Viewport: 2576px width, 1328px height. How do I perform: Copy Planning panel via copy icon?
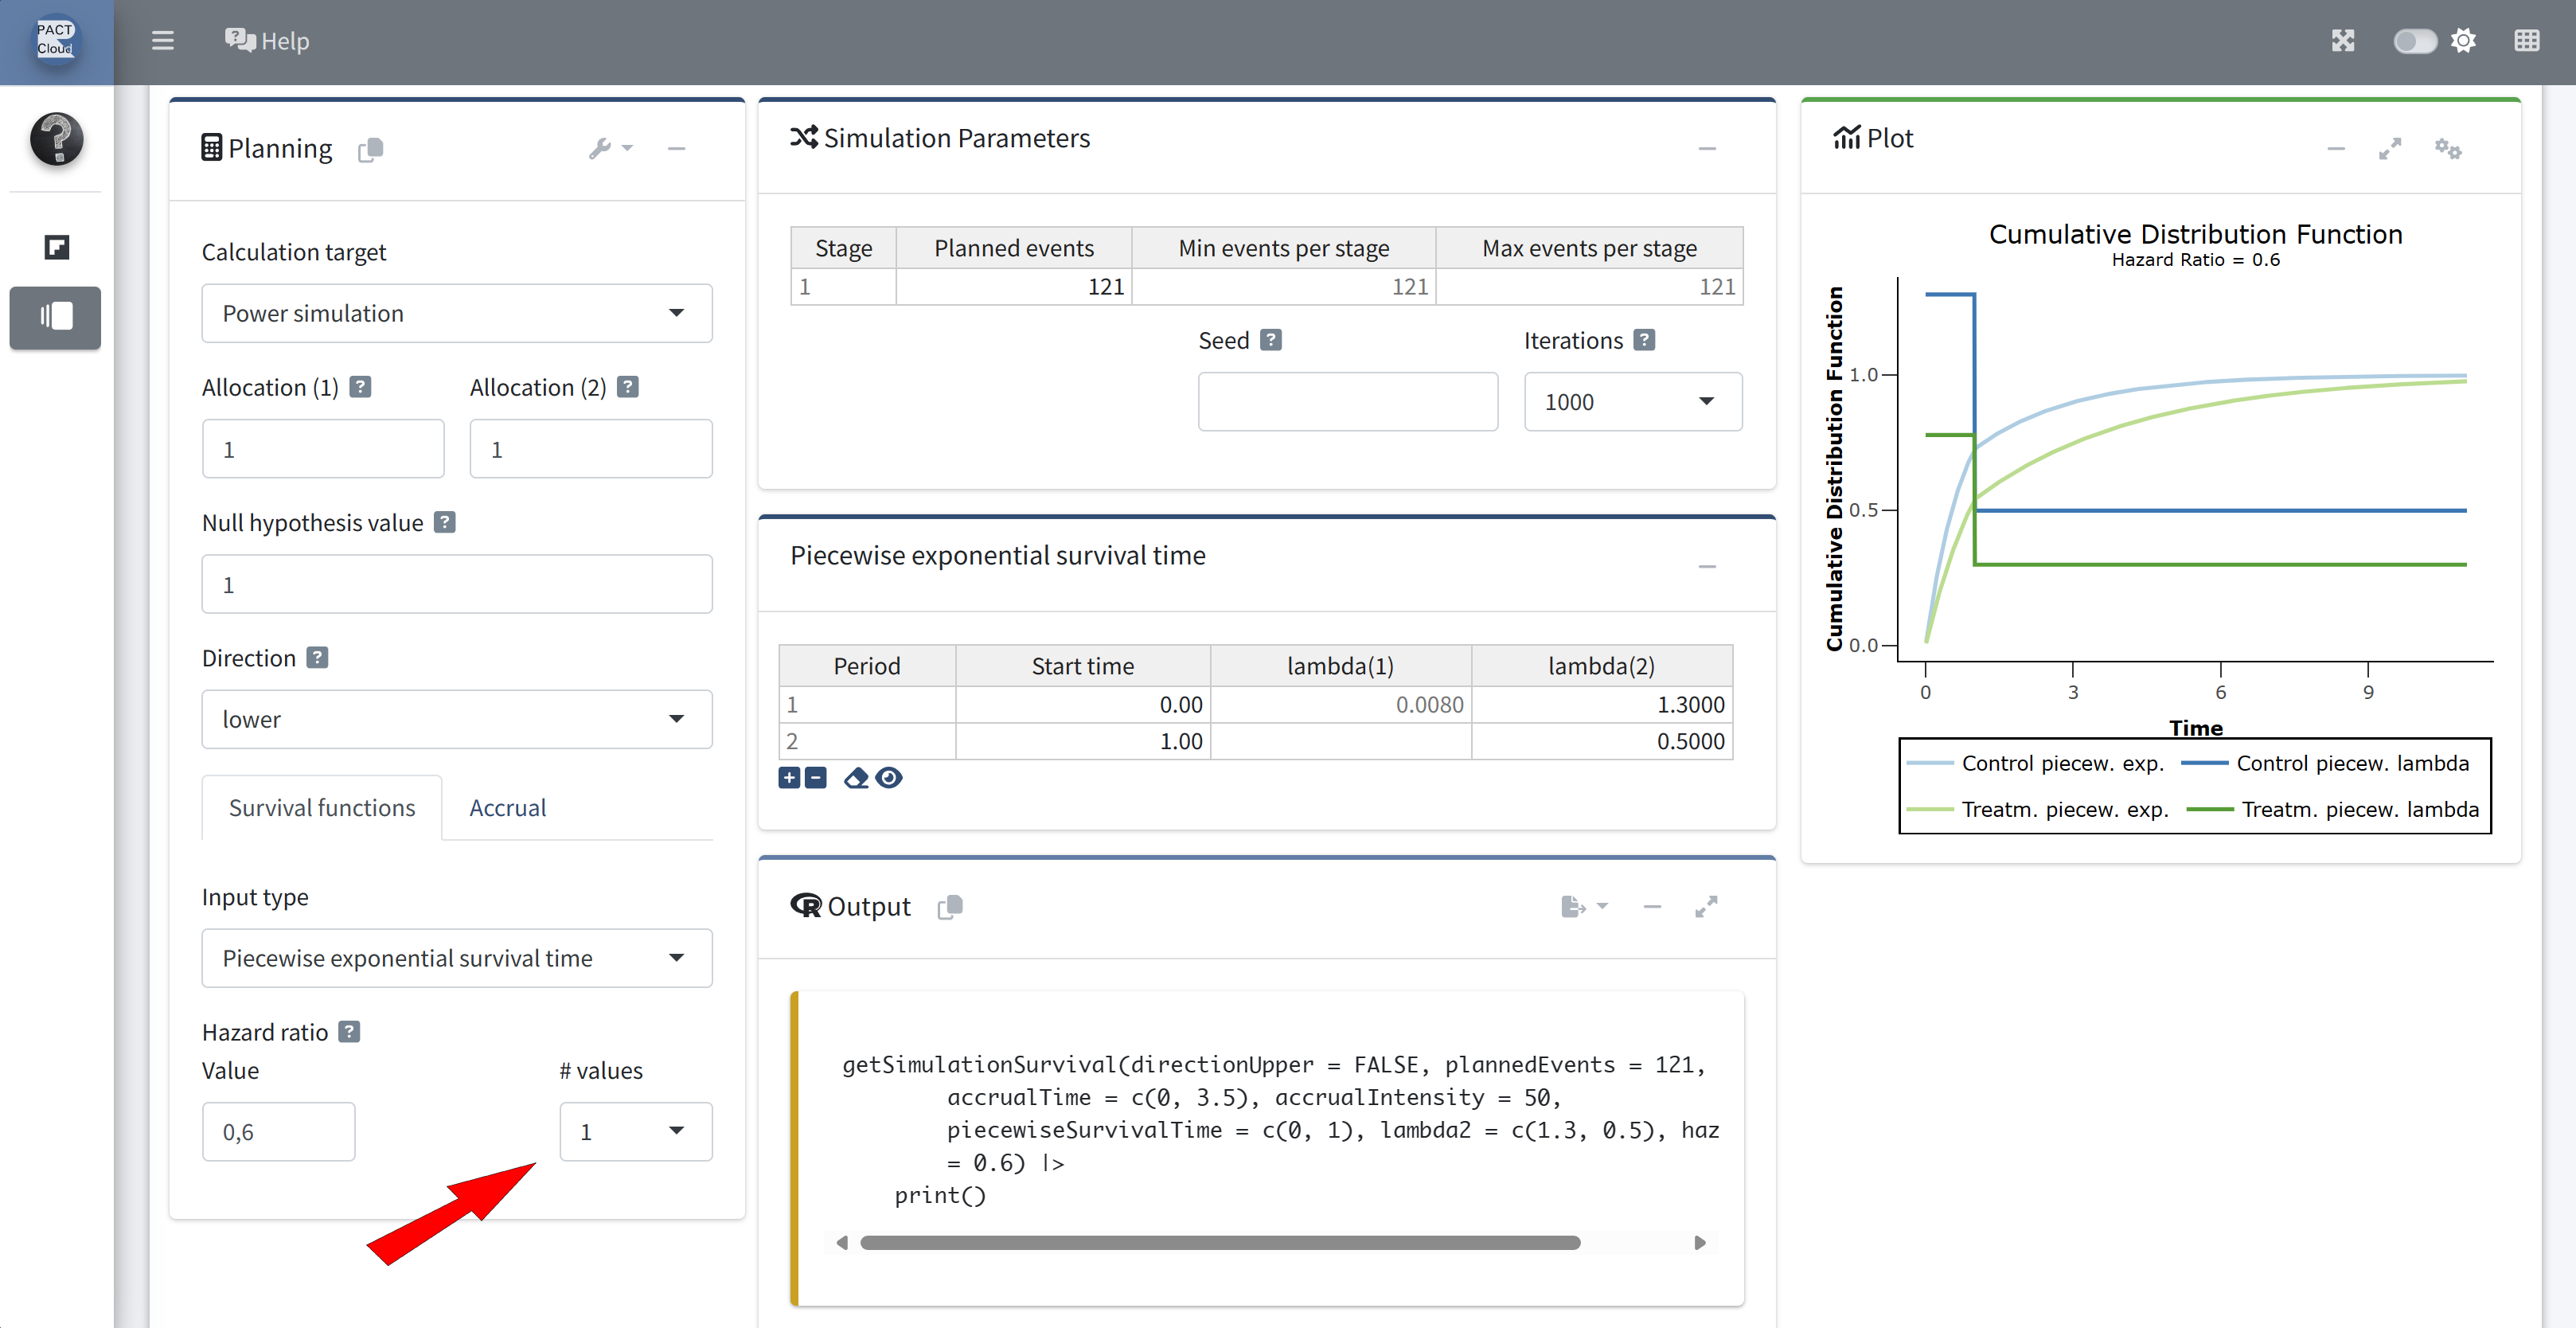point(371,149)
